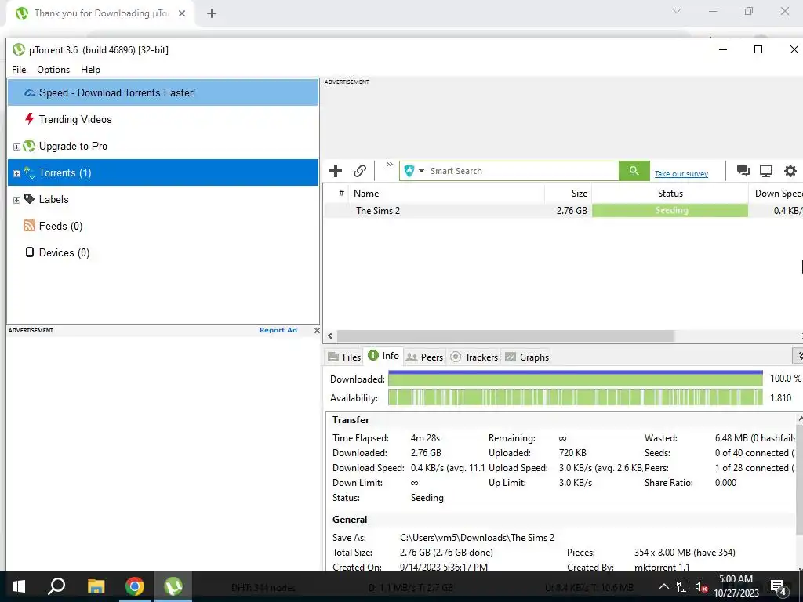803x602 pixels.
Task: Click the chat bubbles toolbar icon
Action: [x=743, y=170]
